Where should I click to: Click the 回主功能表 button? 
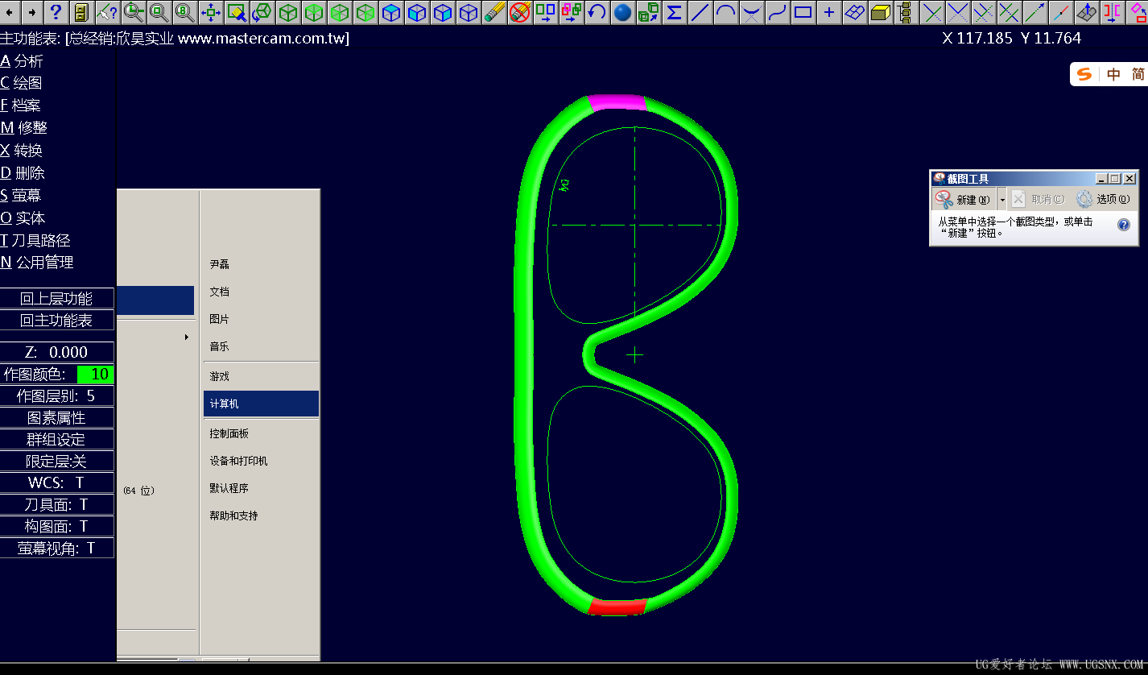click(56, 320)
